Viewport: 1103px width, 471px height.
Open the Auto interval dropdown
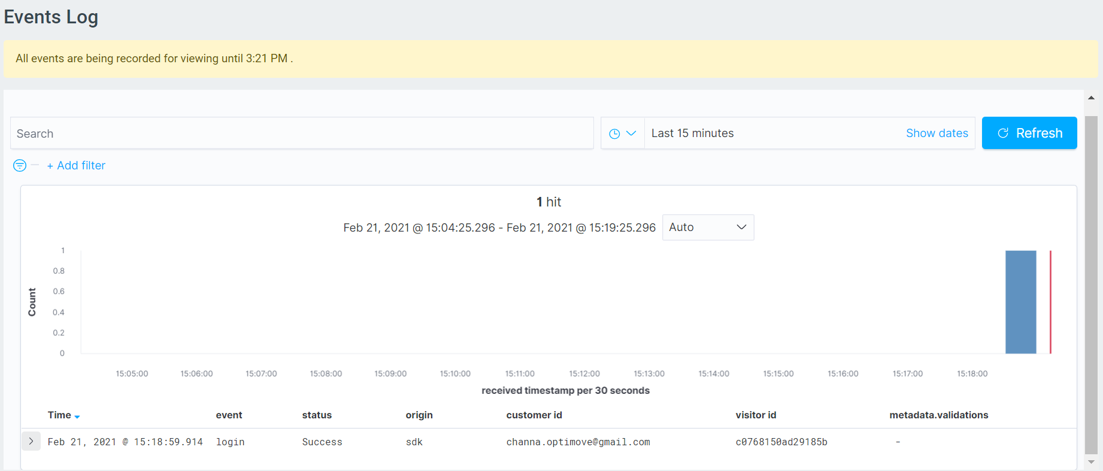tap(708, 227)
